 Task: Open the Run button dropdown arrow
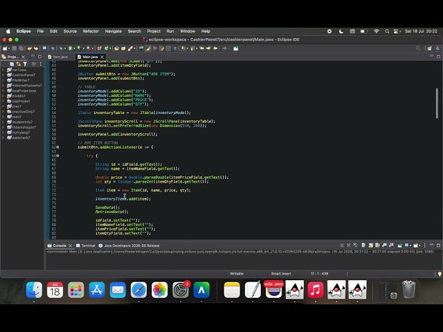click(x=74, y=48)
